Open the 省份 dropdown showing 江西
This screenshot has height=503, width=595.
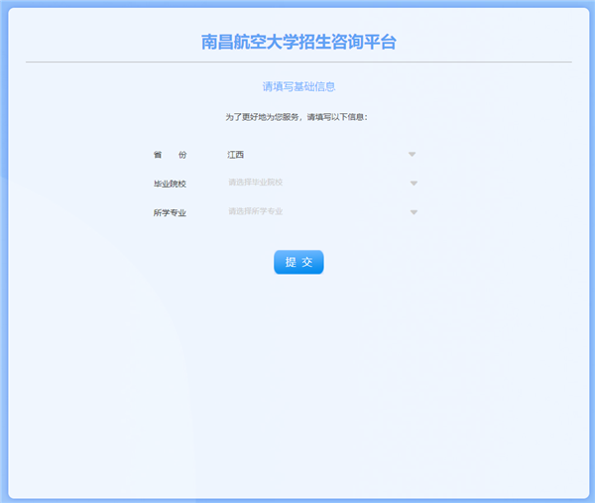[321, 155]
